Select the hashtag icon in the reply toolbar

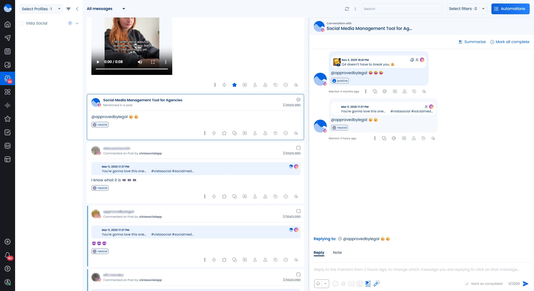[343, 283]
